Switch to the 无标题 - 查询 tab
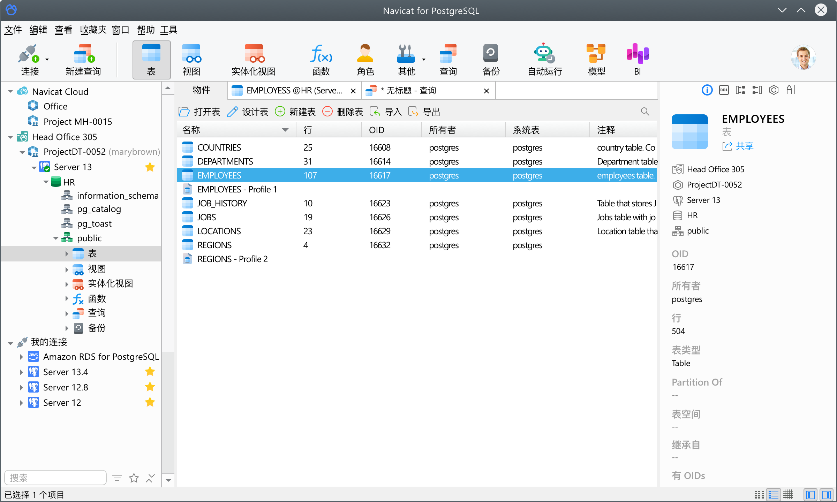 click(x=428, y=91)
